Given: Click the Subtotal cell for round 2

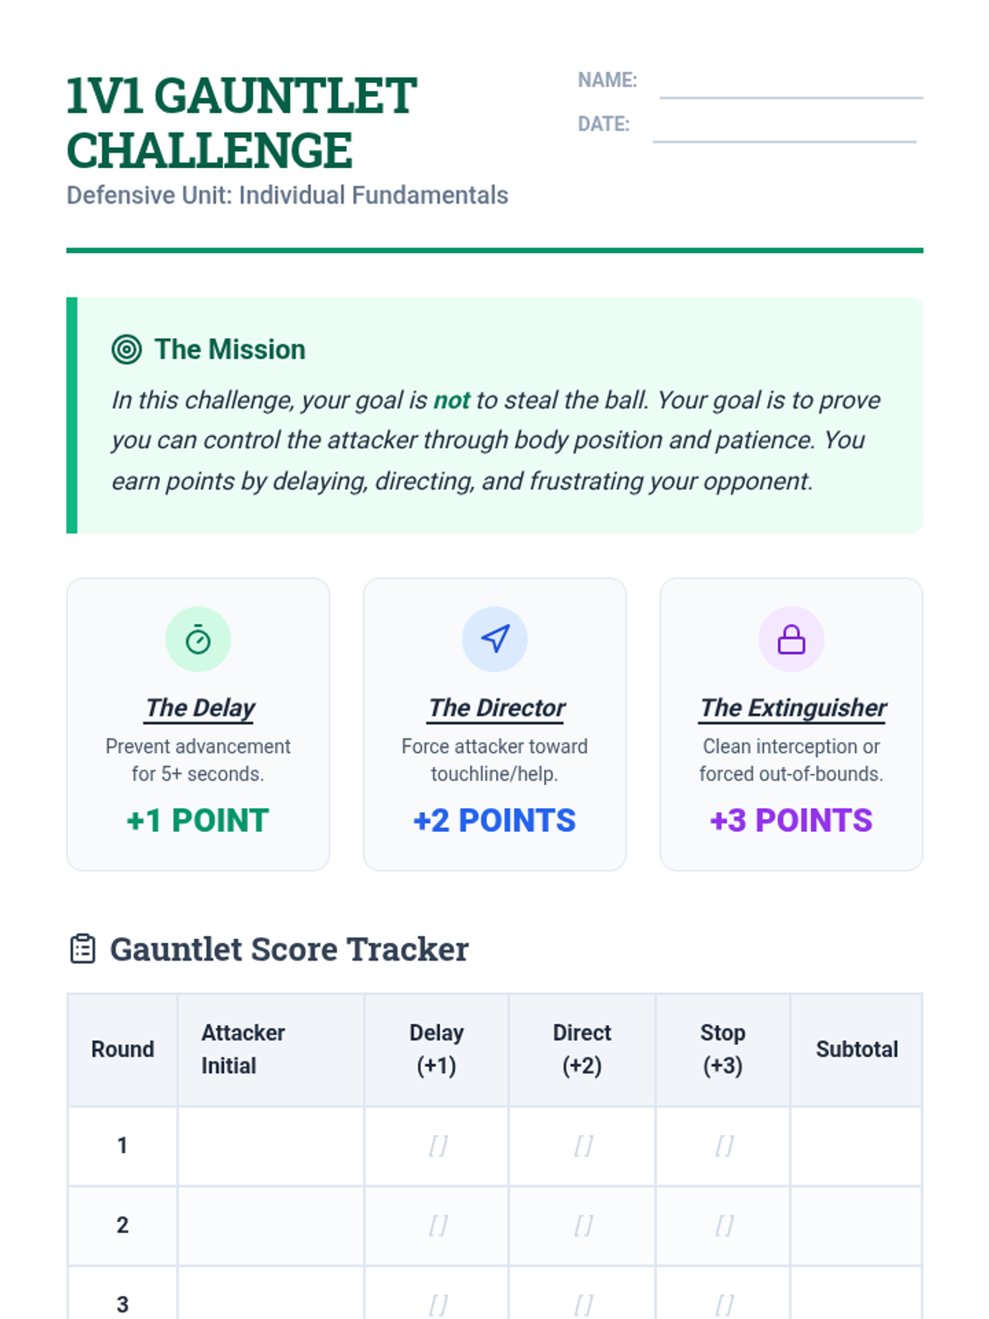Looking at the screenshot, I should [855, 1225].
